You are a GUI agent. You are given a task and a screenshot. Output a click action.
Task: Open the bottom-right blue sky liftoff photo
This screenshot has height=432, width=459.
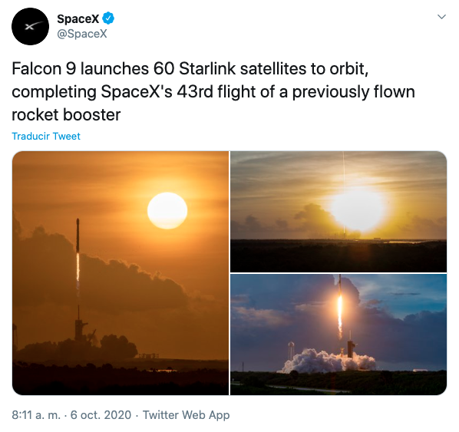pos(338,335)
